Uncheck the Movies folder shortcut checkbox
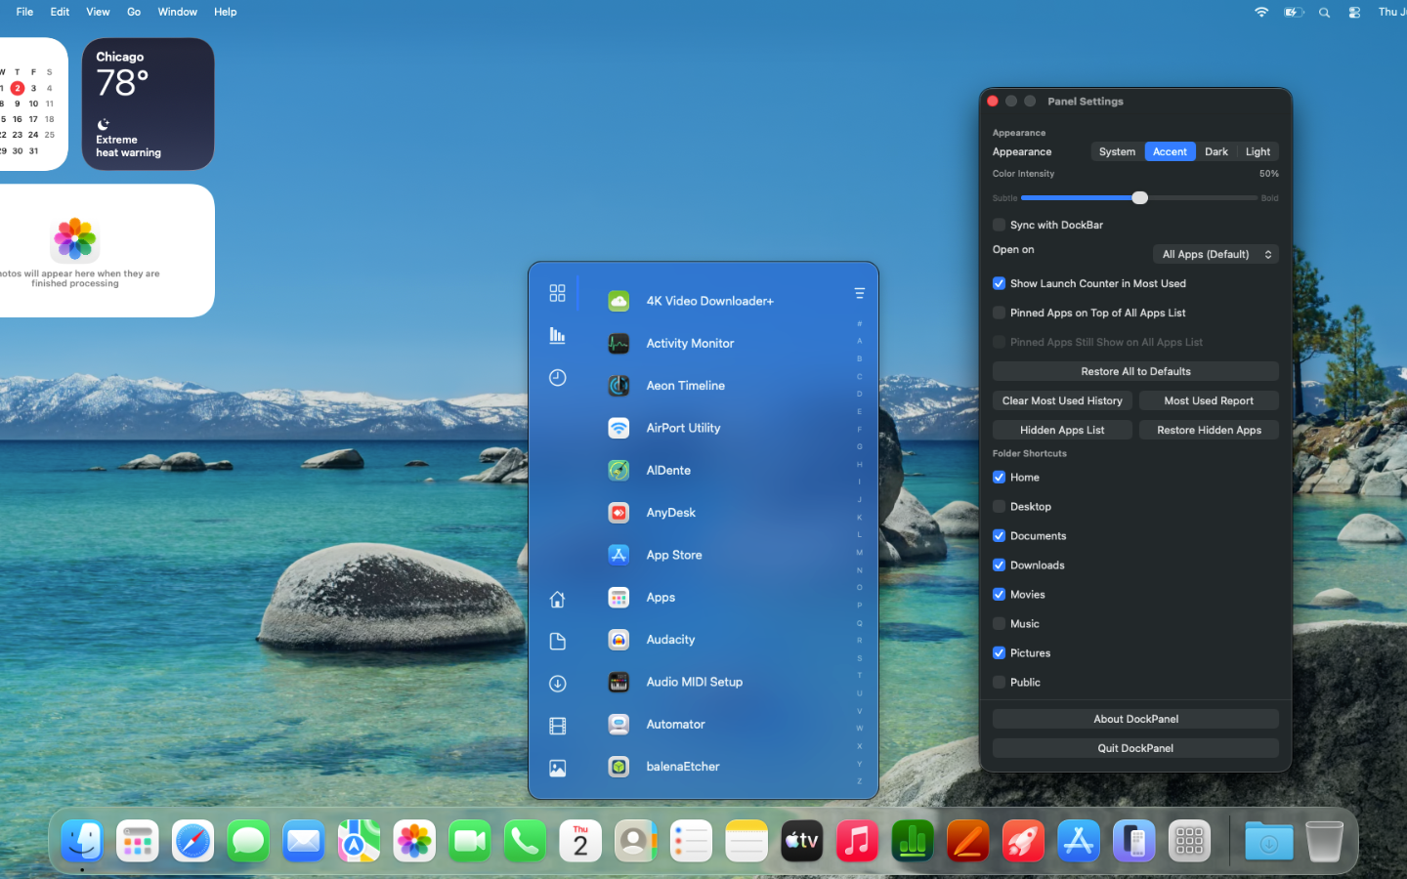 999,595
